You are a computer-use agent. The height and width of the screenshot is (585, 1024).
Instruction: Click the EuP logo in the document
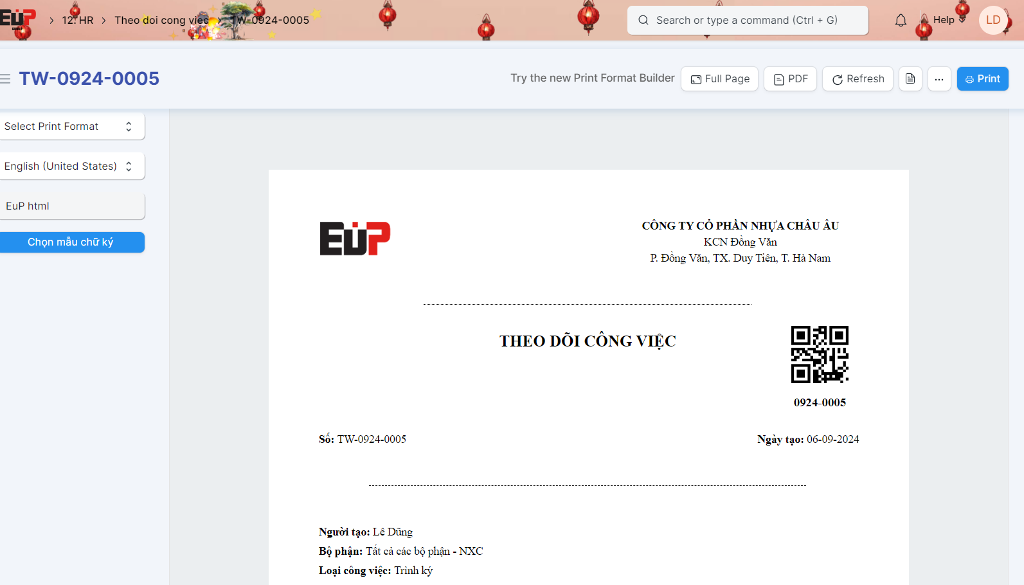click(355, 239)
